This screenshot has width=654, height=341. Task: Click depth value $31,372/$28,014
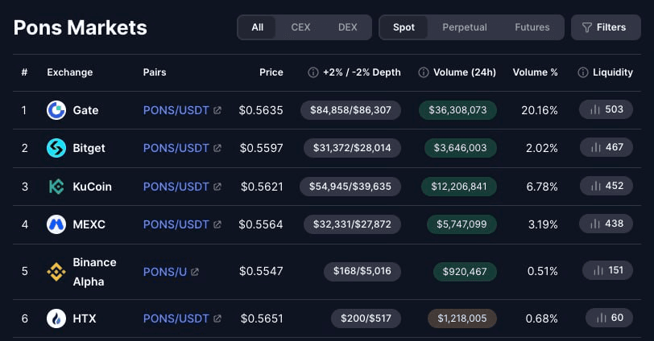tap(353, 148)
